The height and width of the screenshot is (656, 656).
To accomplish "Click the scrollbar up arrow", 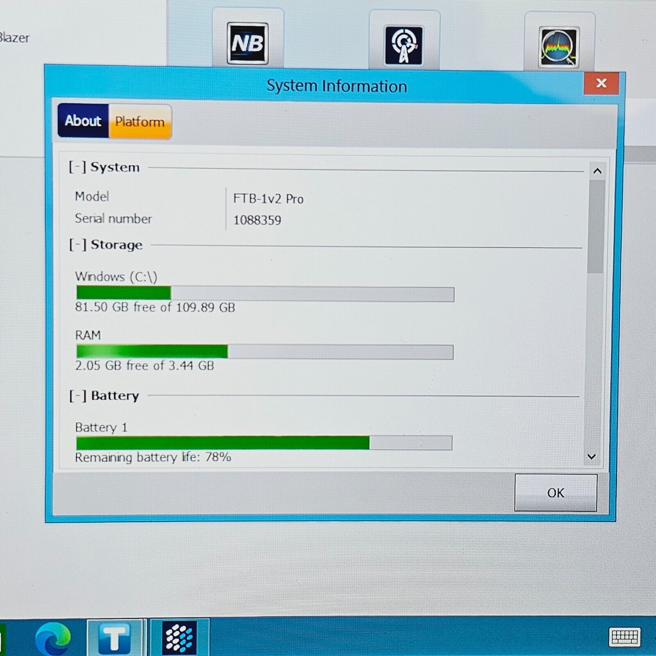I will 597,171.
